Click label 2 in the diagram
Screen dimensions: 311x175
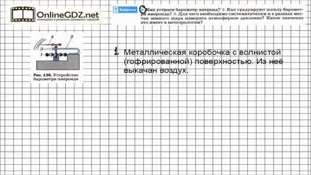point(72,37)
